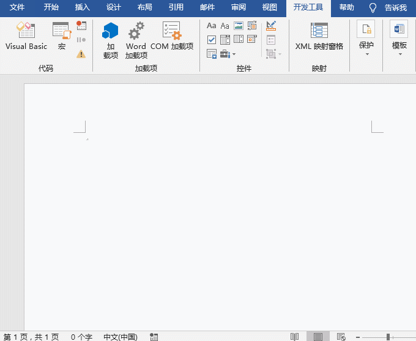Switch to Web Layout view
Viewport: 416px width, 341px height.
point(341,337)
